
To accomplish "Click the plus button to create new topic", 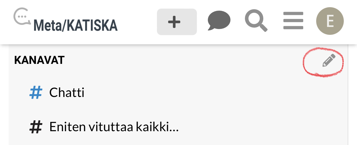I will pyautogui.click(x=177, y=22).
